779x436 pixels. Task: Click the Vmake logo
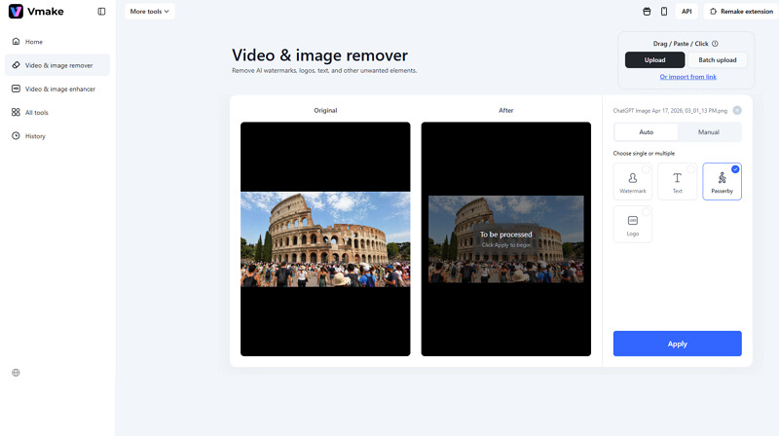(x=31, y=12)
